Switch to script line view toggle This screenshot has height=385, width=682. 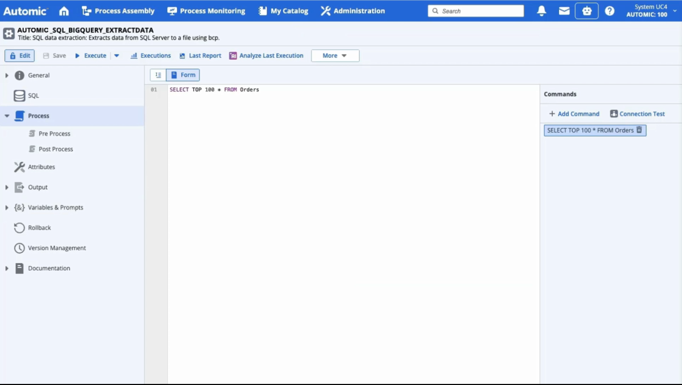(x=158, y=75)
